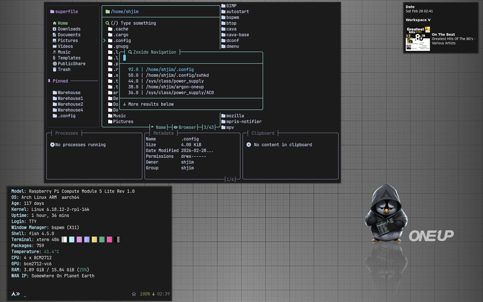Toggle the Browser eye preview indicator
Viewport: 483px width, 302px height.
coord(176,127)
